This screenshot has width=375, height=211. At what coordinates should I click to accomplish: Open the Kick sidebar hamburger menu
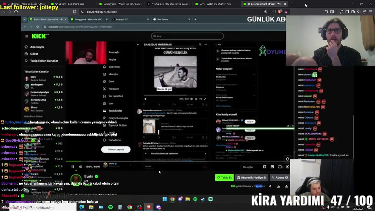(27, 36)
